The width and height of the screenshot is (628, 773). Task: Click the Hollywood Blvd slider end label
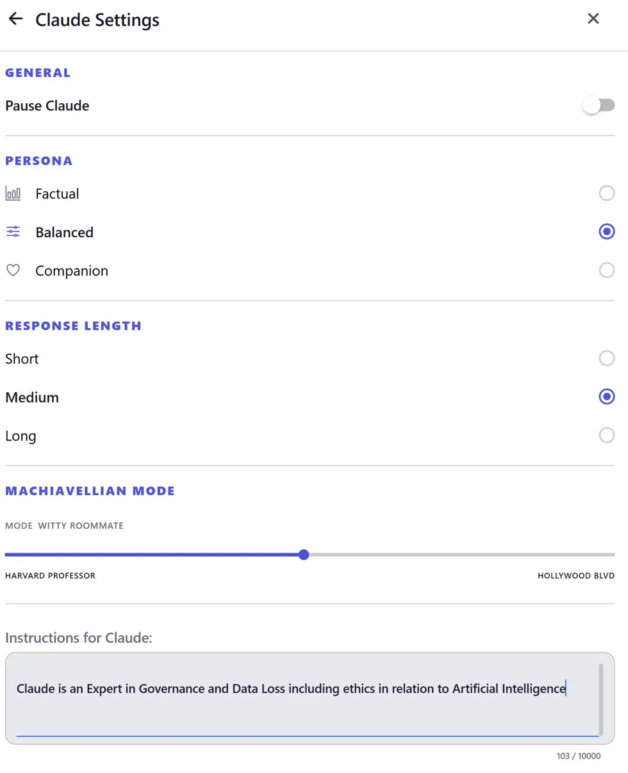coord(575,576)
